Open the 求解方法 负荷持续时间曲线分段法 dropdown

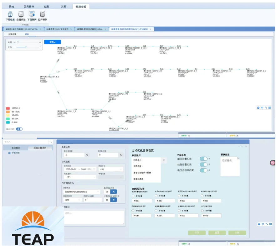point(82,192)
